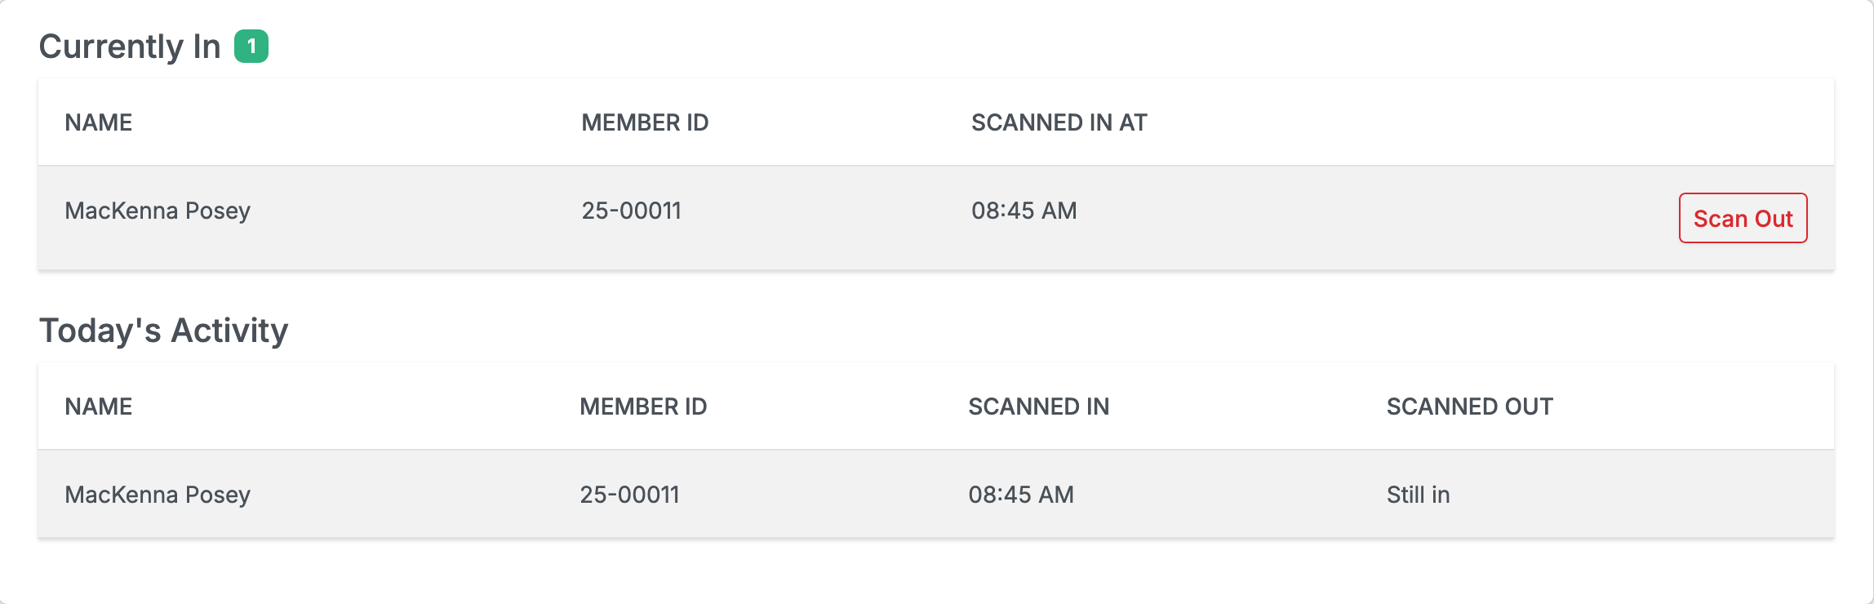This screenshot has width=1874, height=604.
Task: Click the green count badge beside Currently In
Action: 251,47
